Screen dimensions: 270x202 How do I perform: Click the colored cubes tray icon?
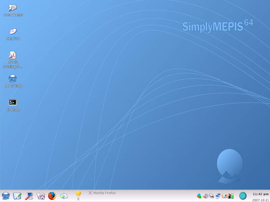[x=199, y=196]
